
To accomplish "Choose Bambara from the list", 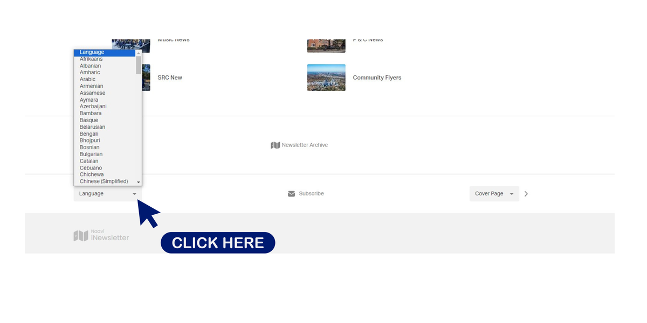I will (105, 114).
